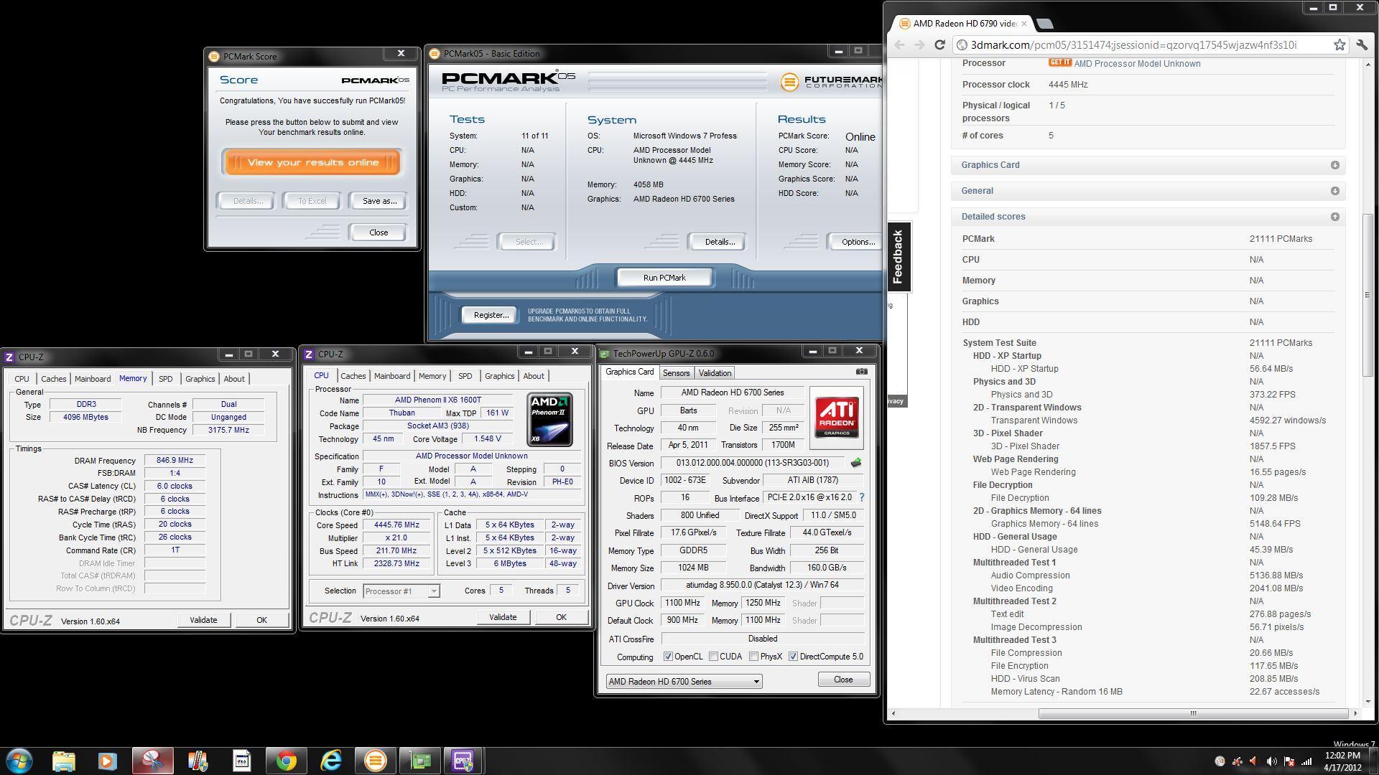Toggle the PhysX checkbox in GPU-Z
This screenshot has width=1379, height=775.
click(x=753, y=657)
